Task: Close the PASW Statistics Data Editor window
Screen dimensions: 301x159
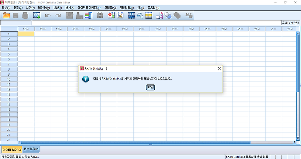Action: pos(295,3)
